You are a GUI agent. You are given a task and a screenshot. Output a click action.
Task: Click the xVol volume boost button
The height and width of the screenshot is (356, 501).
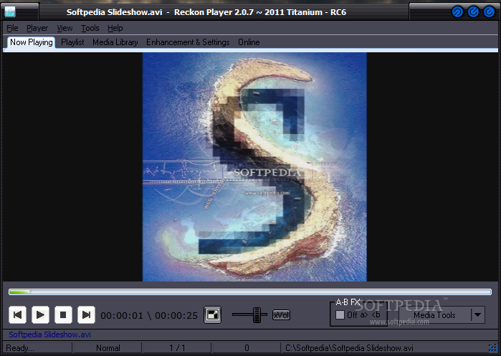click(x=281, y=315)
